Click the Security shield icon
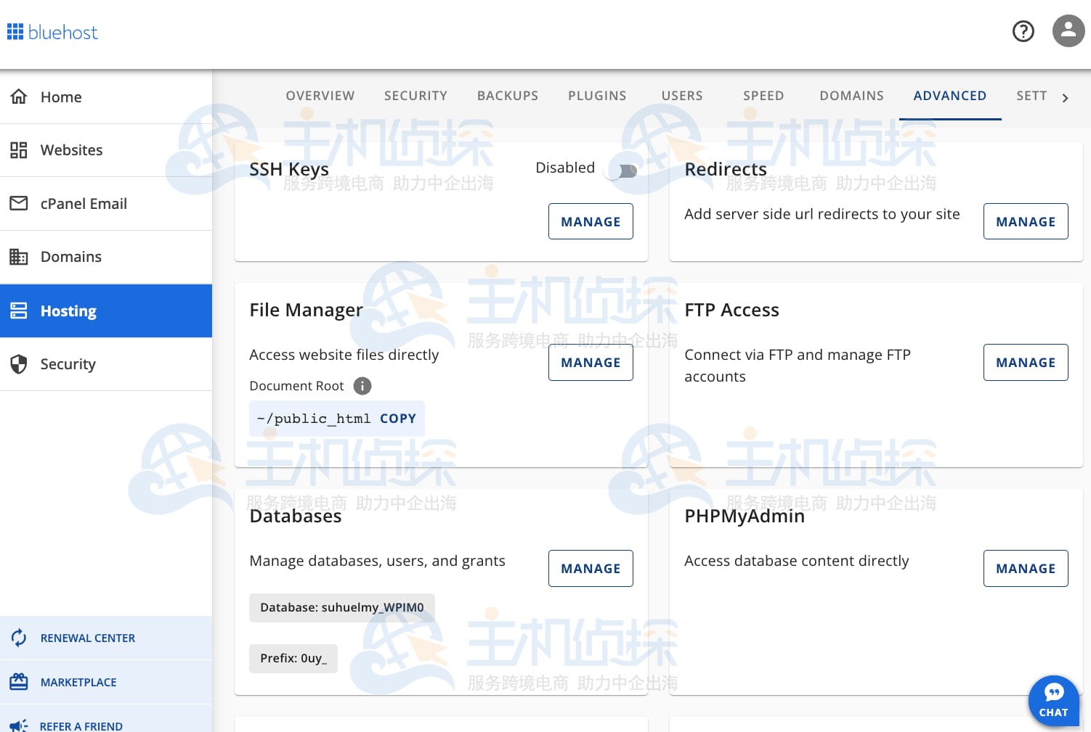 tap(19, 364)
